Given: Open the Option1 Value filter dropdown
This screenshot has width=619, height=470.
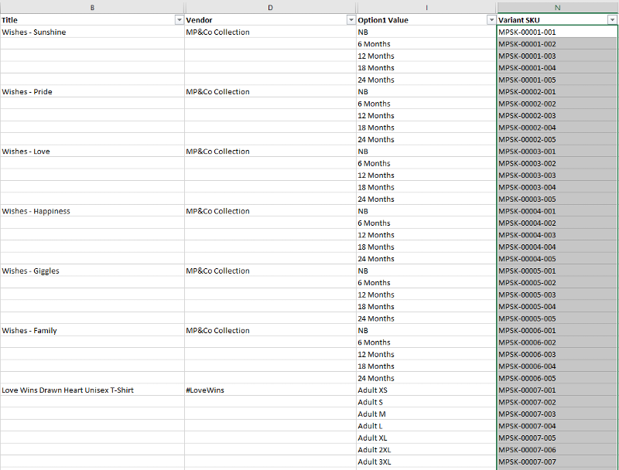Looking at the screenshot, I should [491, 19].
